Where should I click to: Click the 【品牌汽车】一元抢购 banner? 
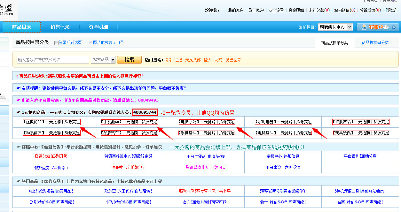(129, 133)
